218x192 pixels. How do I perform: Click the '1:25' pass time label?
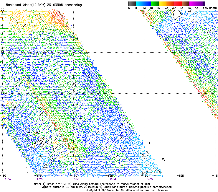40,179
